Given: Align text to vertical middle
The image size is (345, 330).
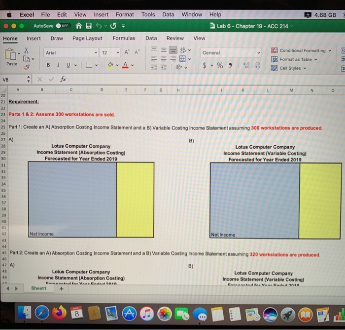Looking at the screenshot, I should [x=164, y=49].
